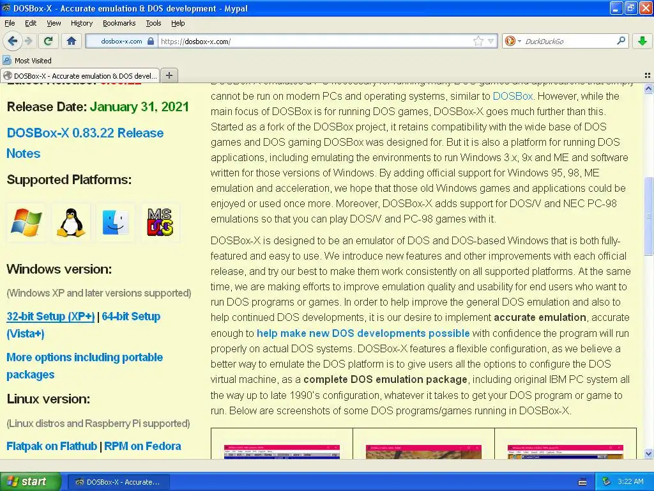654x491 pixels.
Task: Click the tab groups grid icon
Action: [648, 75]
